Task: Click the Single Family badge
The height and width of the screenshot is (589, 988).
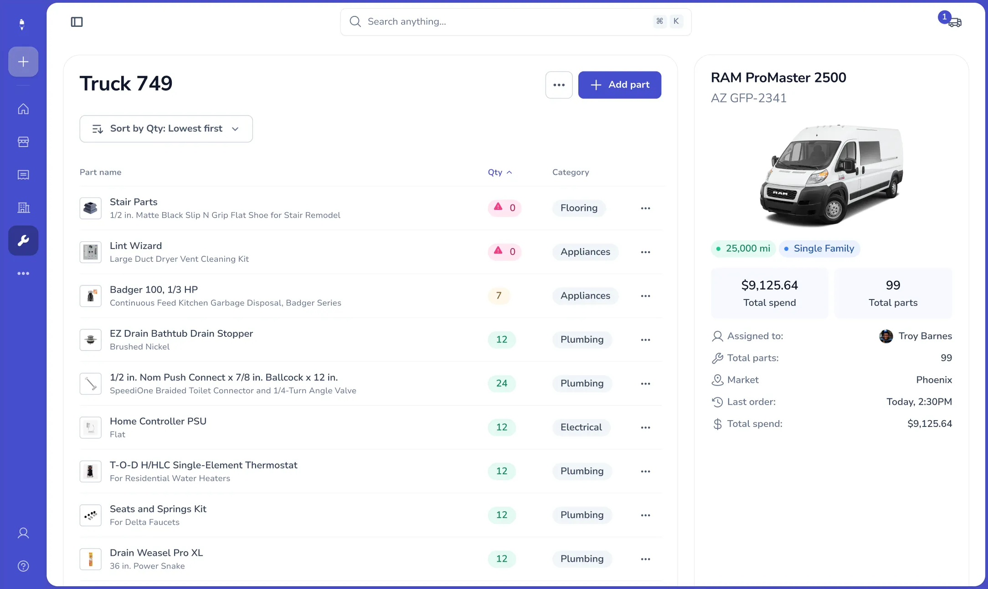Action: 819,249
